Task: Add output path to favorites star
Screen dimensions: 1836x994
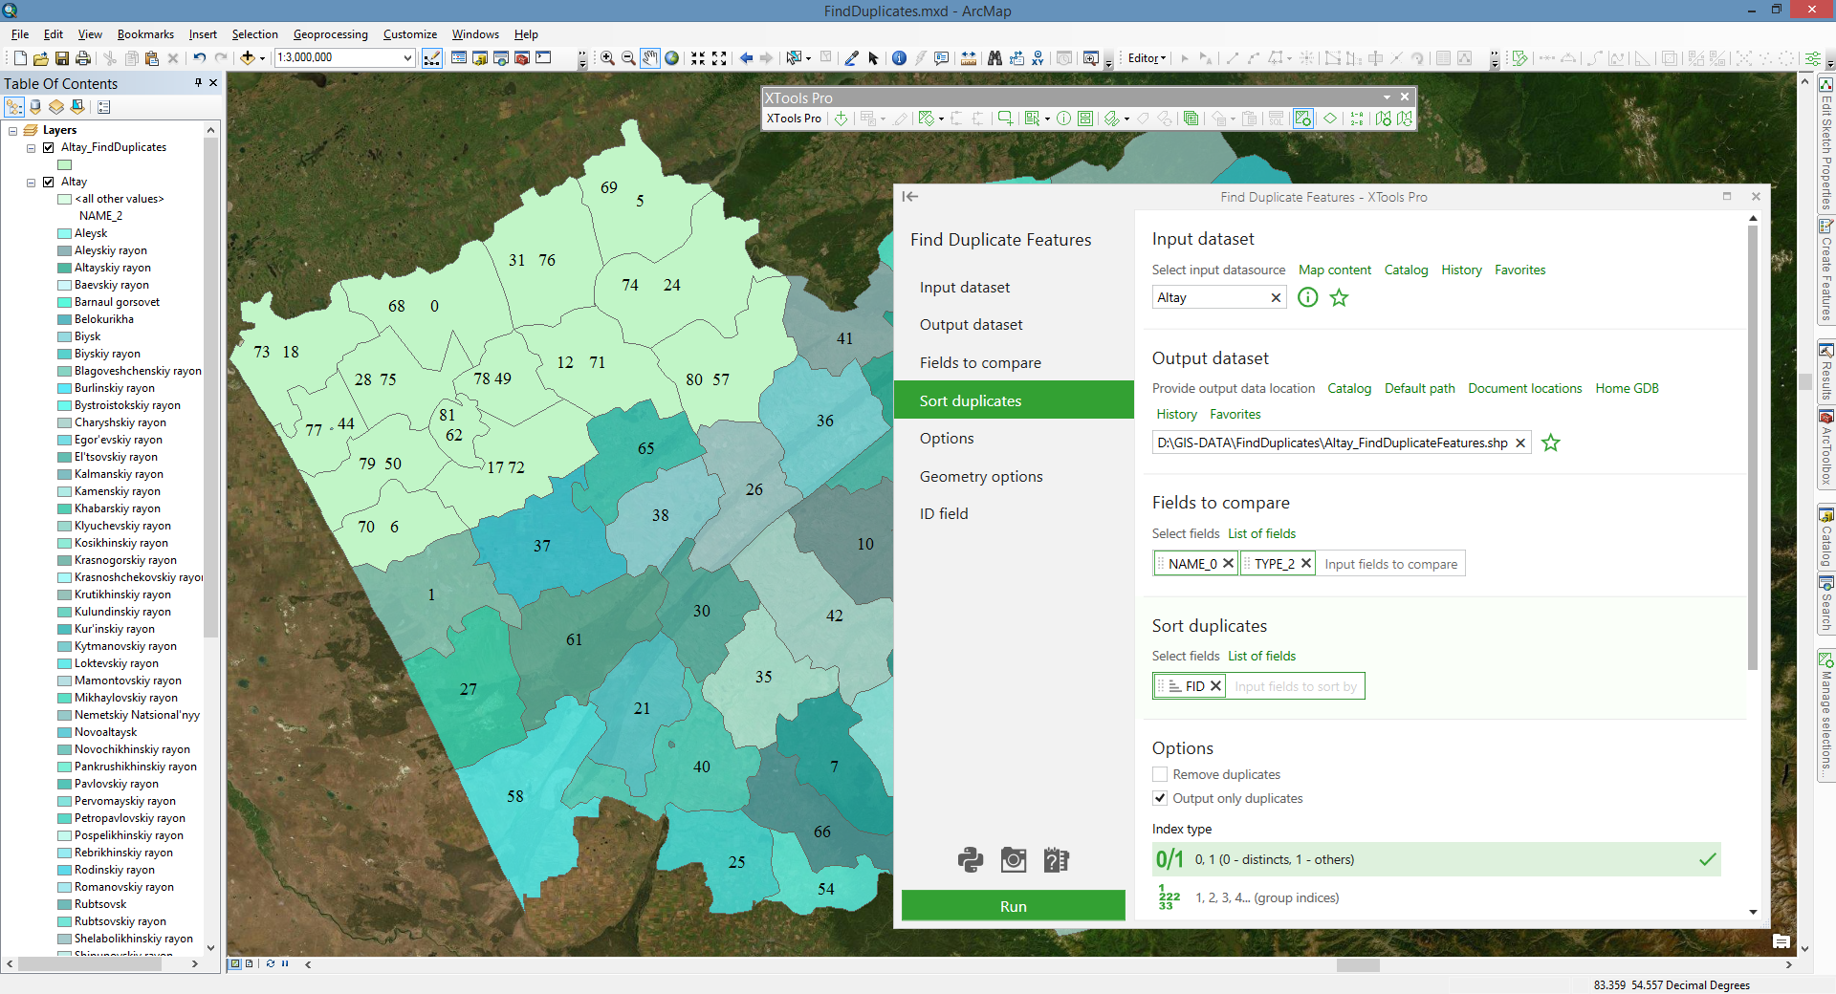Action: [1550, 443]
